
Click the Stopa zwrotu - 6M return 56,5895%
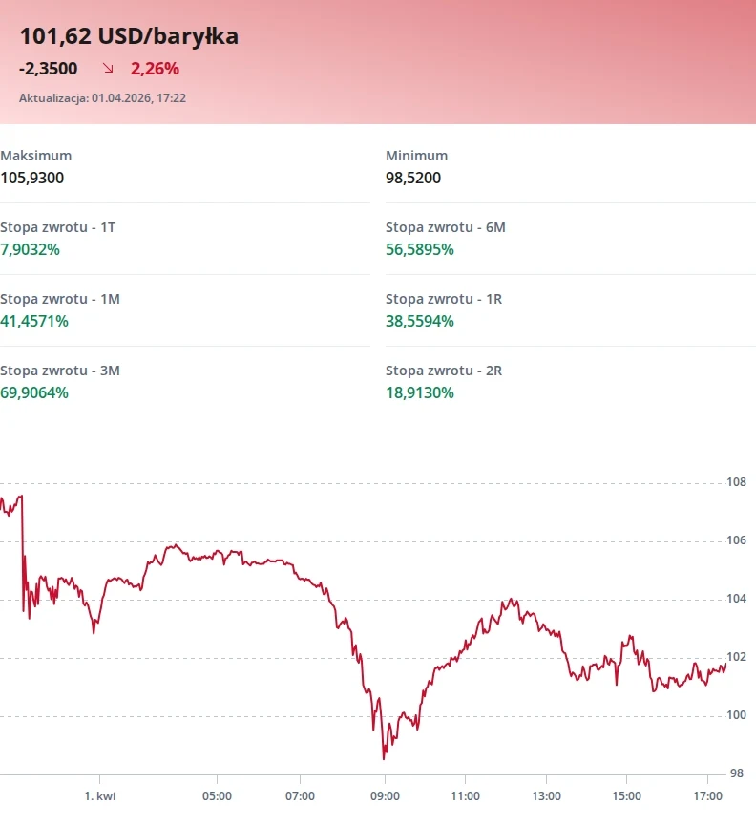coord(420,249)
